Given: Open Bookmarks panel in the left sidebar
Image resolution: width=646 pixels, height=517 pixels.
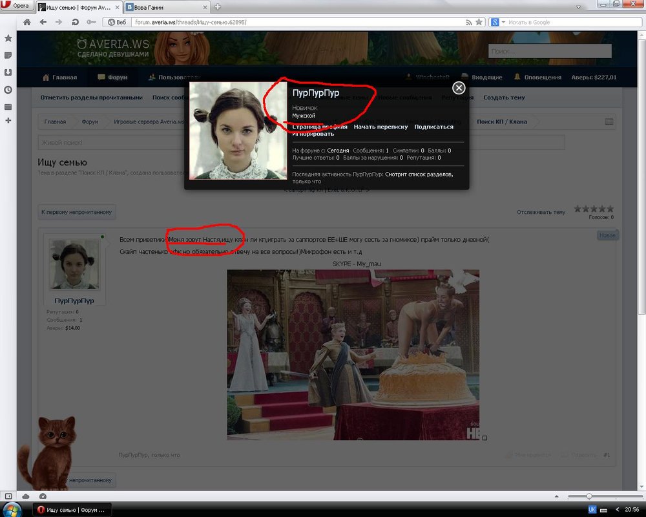Looking at the screenshot, I should pyautogui.click(x=8, y=39).
